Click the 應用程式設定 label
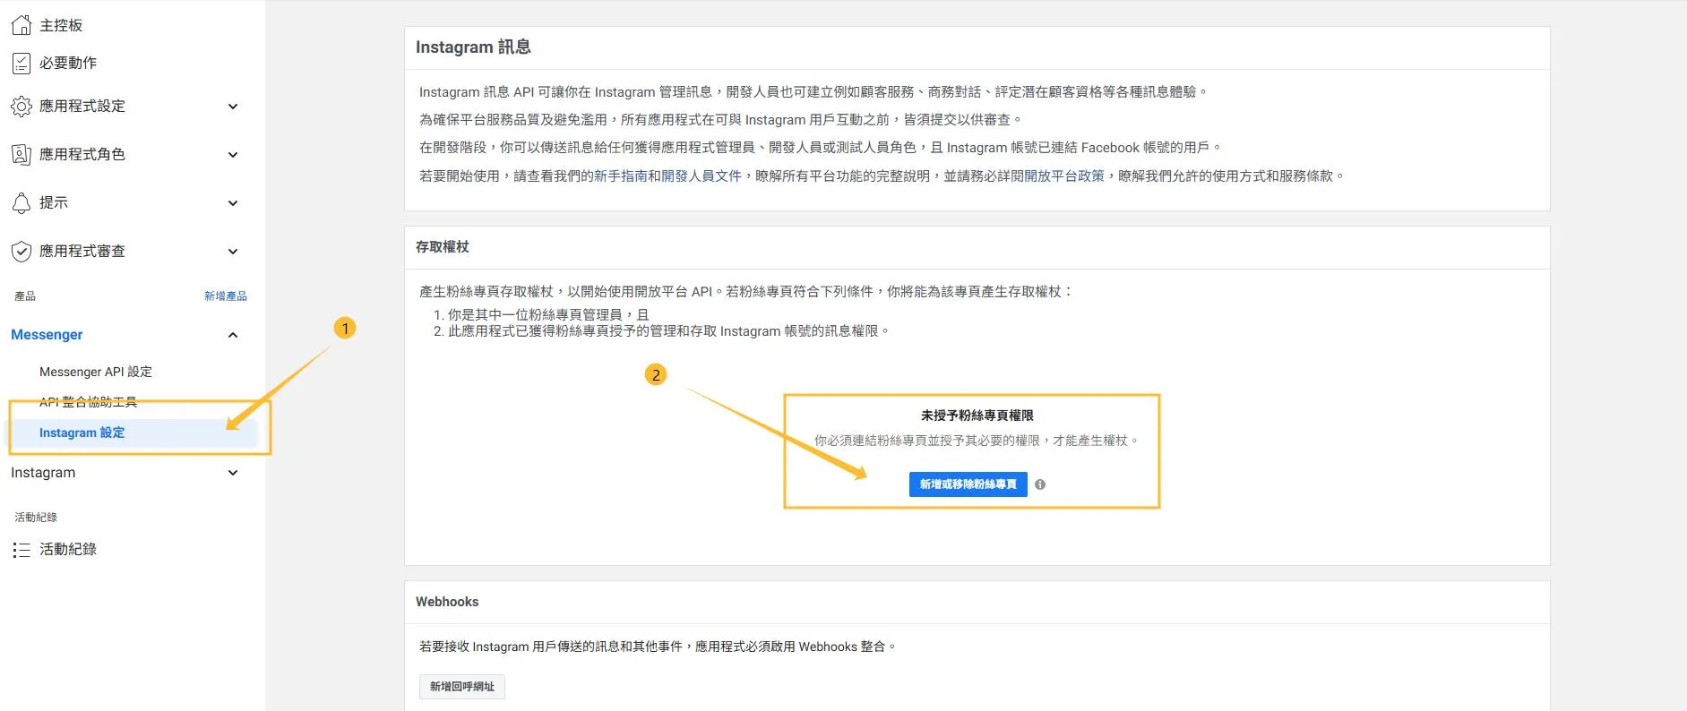This screenshot has height=711, width=1687. click(82, 107)
